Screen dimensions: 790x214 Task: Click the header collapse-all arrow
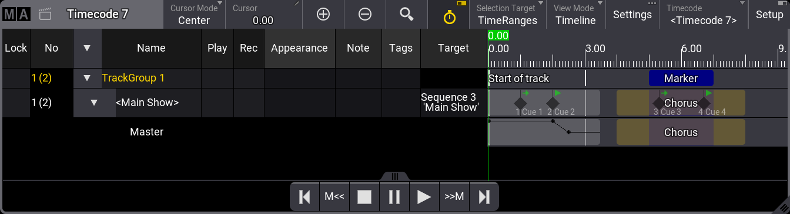88,48
